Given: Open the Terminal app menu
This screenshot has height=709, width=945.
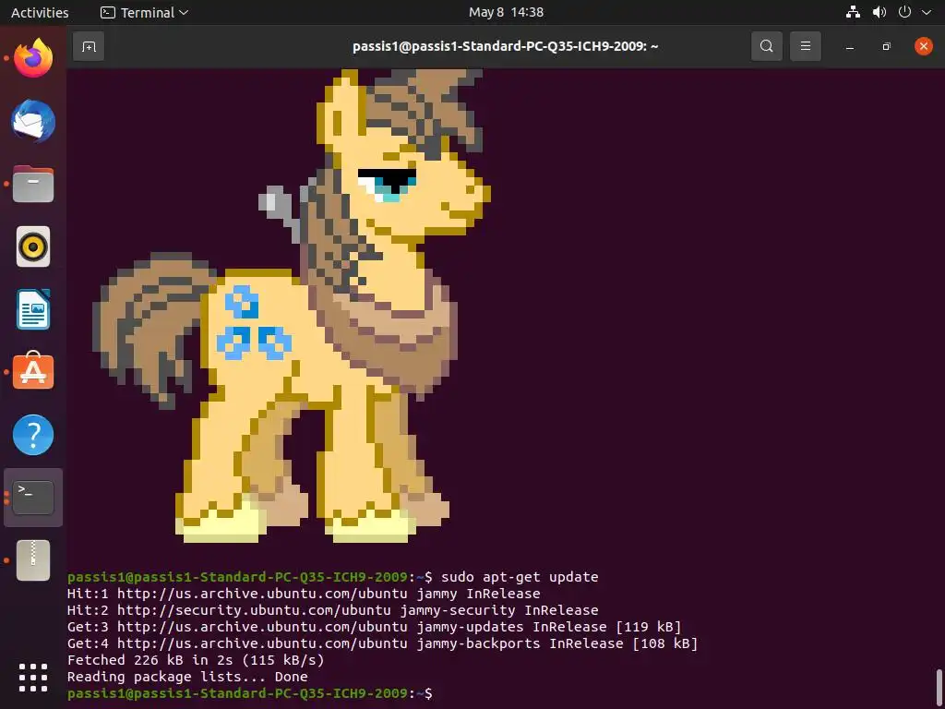Looking at the screenshot, I should click(144, 13).
